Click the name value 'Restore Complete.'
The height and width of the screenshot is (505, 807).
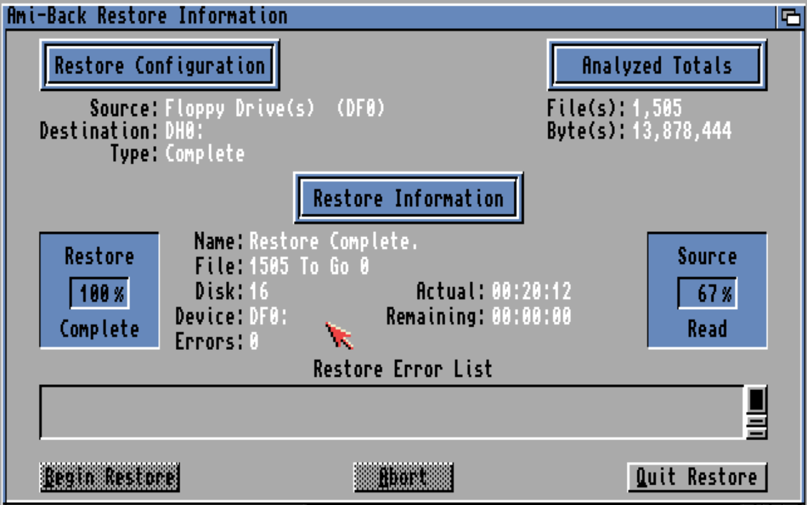[333, 242]
